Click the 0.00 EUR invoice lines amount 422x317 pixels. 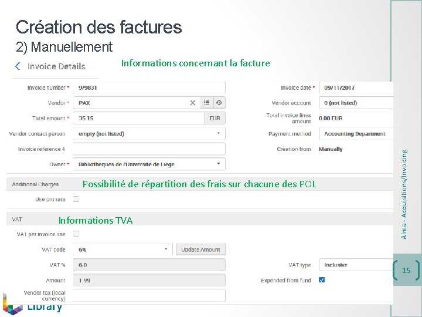coord(331,118)
